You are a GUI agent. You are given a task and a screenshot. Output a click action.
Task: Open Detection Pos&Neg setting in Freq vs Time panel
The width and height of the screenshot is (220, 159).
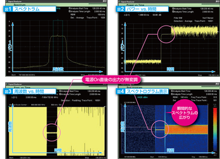pos(71,101)
